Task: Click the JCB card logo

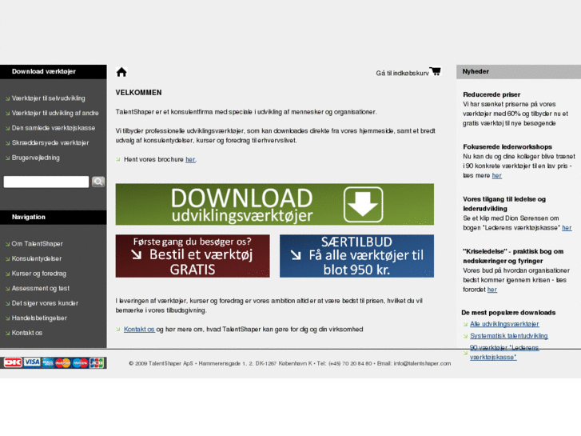Action: coord(97,363)
